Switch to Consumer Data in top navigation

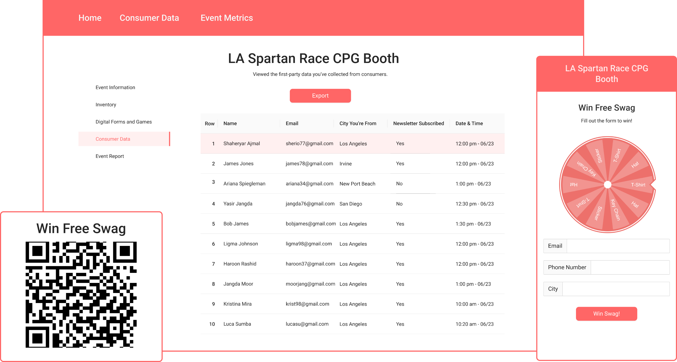pos(149,18)
